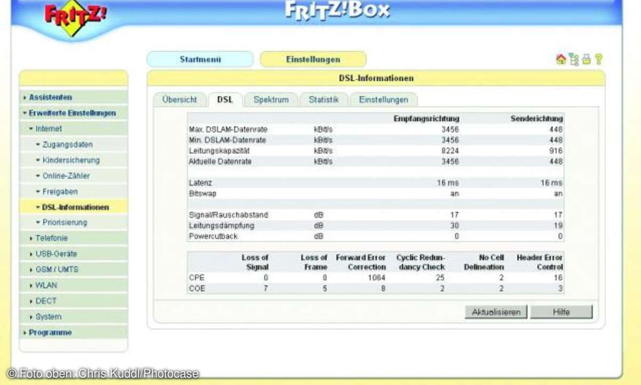Expand GSM / UMTS in sidebar
641x385 pixels.
pyautogui.click(x=74, y=269)
